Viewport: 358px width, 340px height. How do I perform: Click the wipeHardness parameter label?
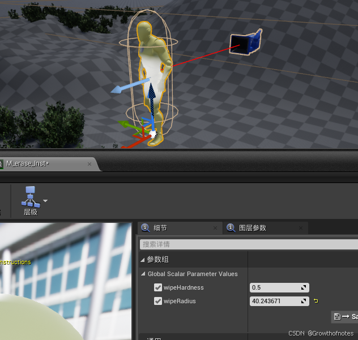coord(184,287)
